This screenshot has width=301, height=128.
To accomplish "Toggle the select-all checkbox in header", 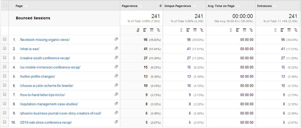I will [5, 5].
